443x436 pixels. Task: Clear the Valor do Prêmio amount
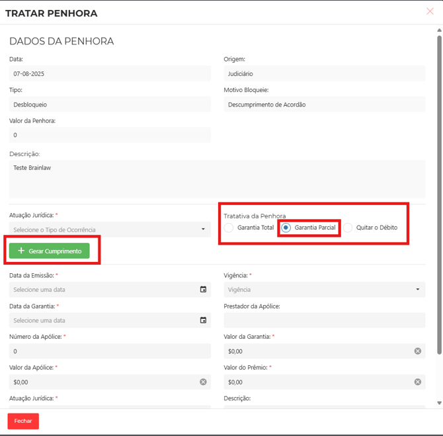[x=417, y=382]
